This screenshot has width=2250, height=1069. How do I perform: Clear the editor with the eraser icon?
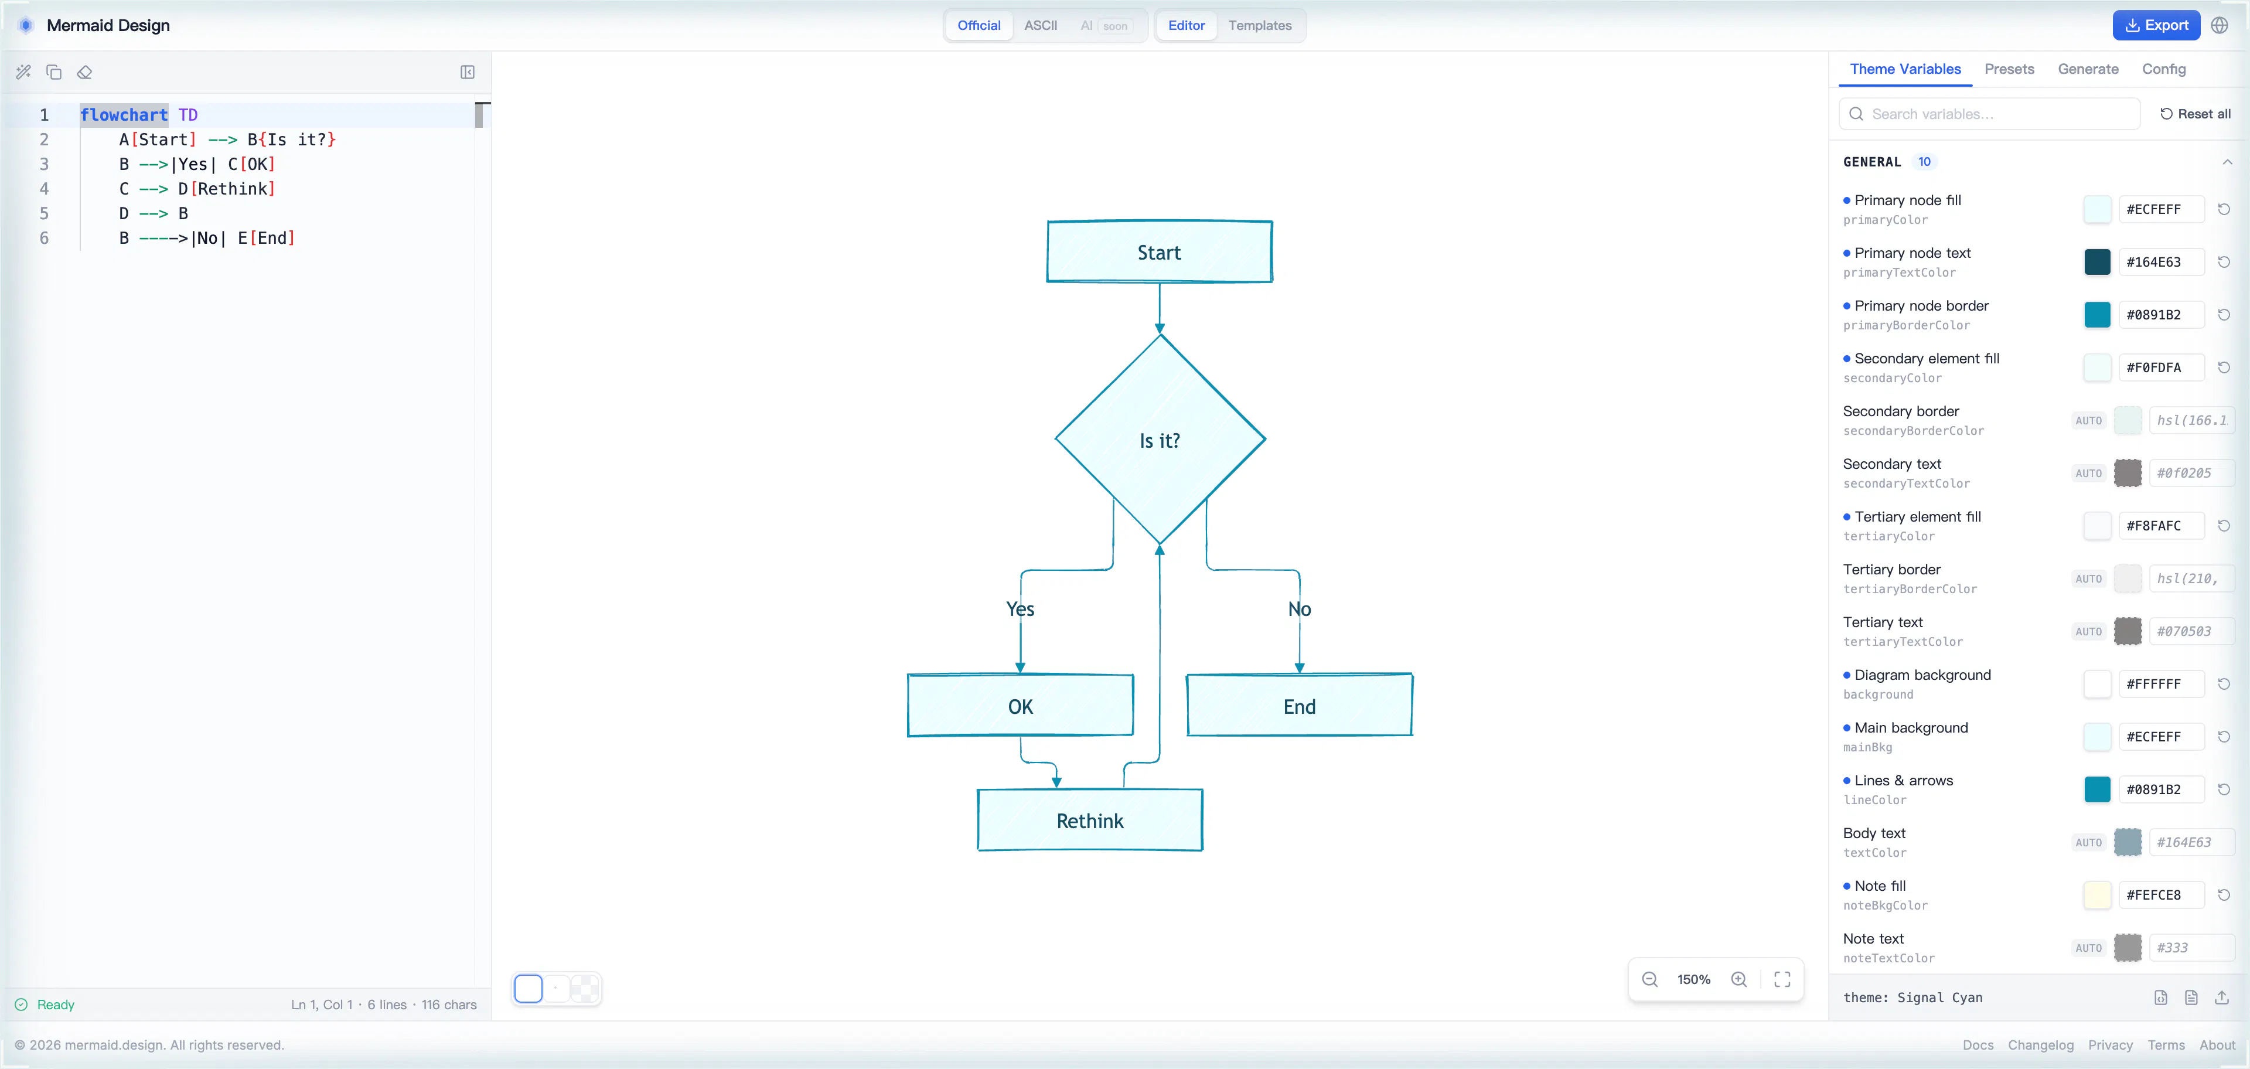85,73
